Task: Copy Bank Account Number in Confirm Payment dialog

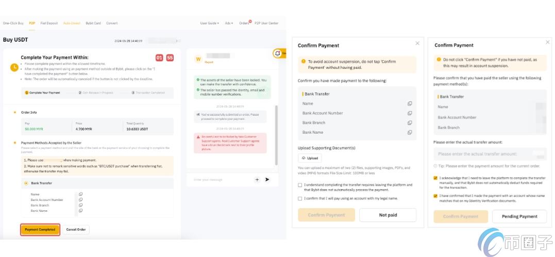Action: (x=410, y=113)
